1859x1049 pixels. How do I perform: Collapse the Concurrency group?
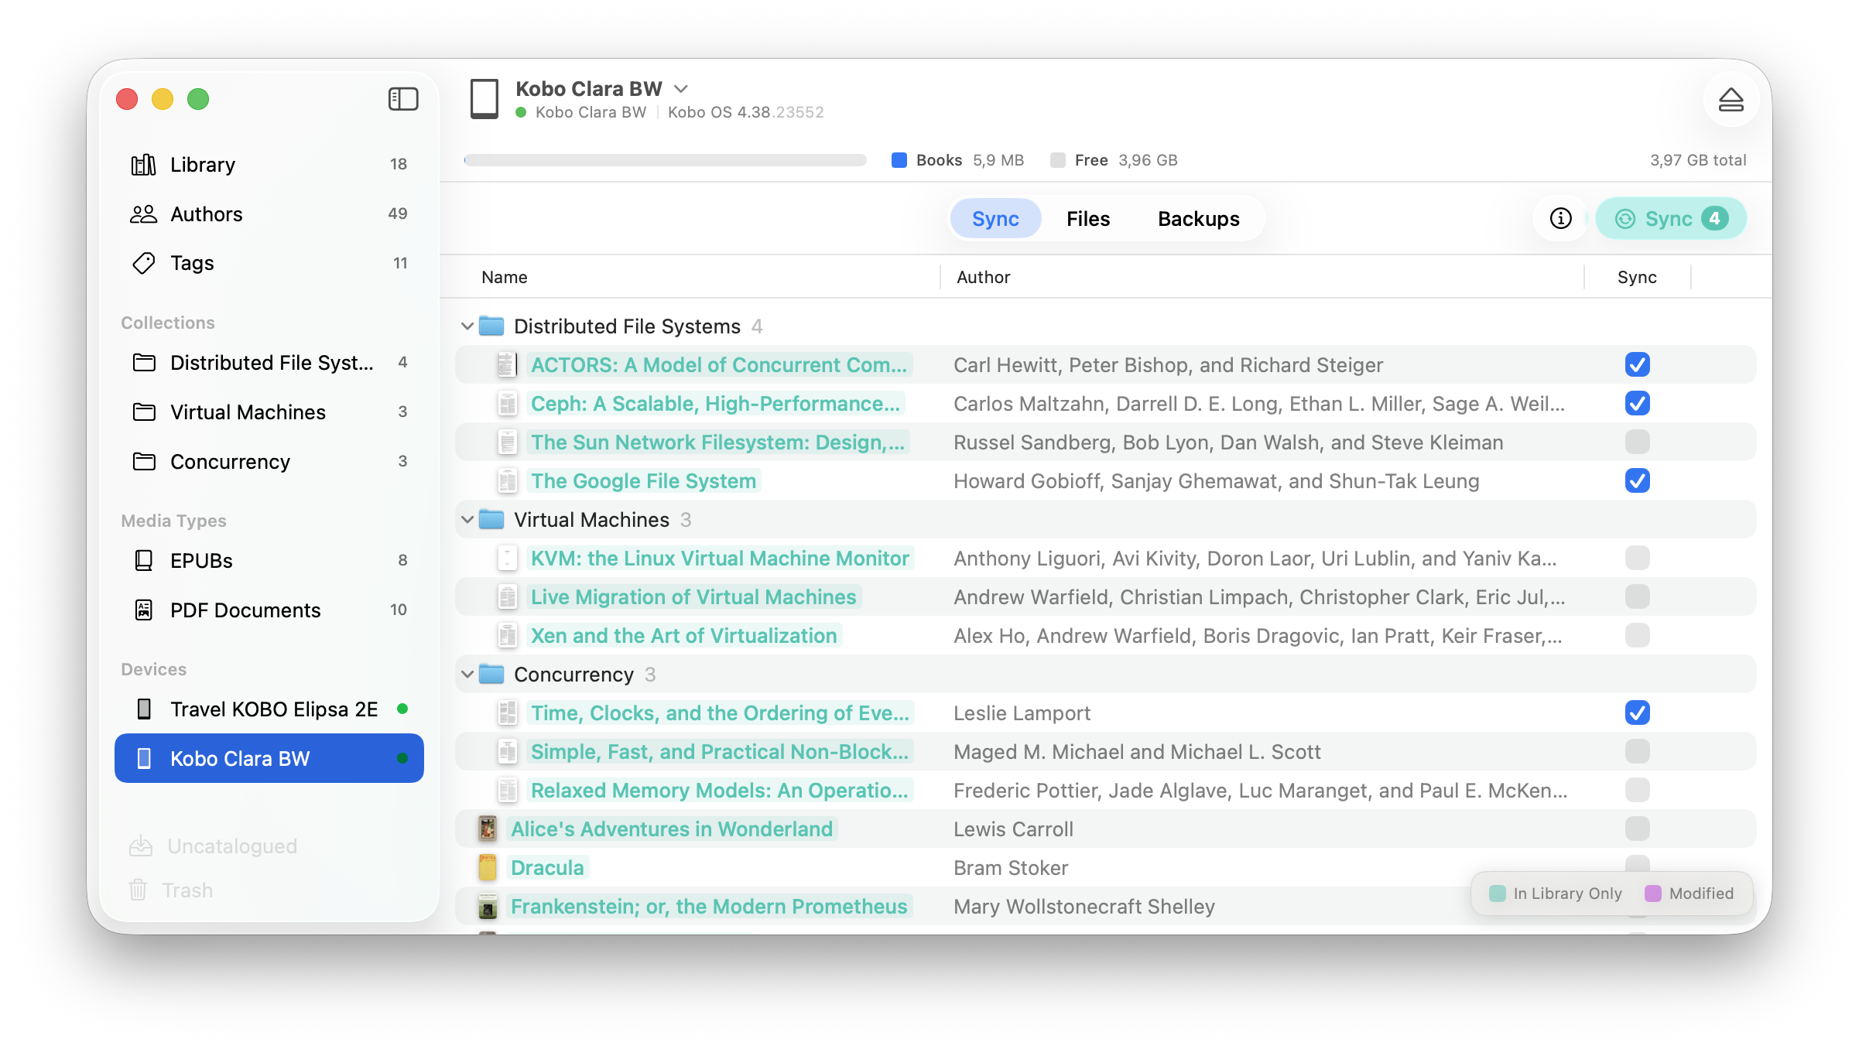point(467,675)
